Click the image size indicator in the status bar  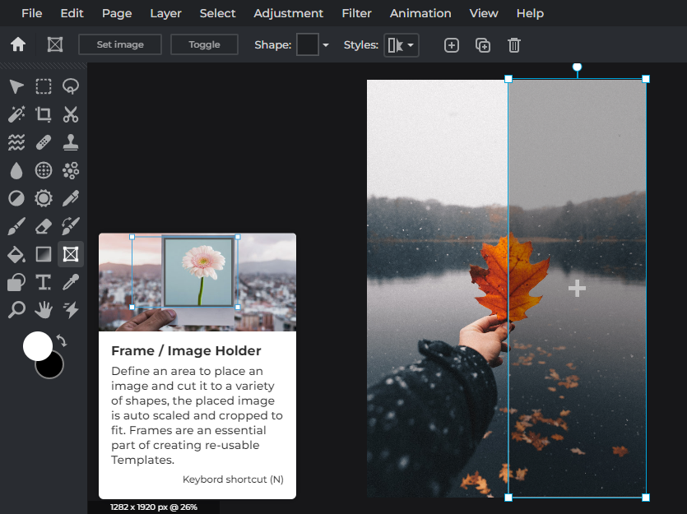(x=153, y=507)
